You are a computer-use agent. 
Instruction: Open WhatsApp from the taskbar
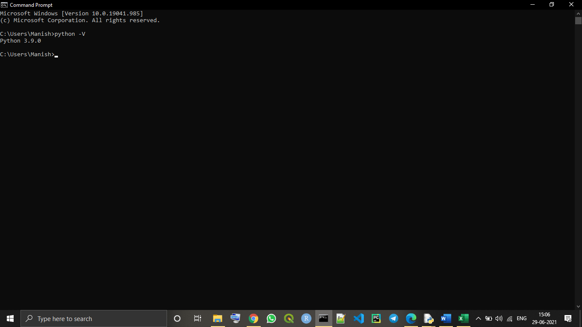271,318
